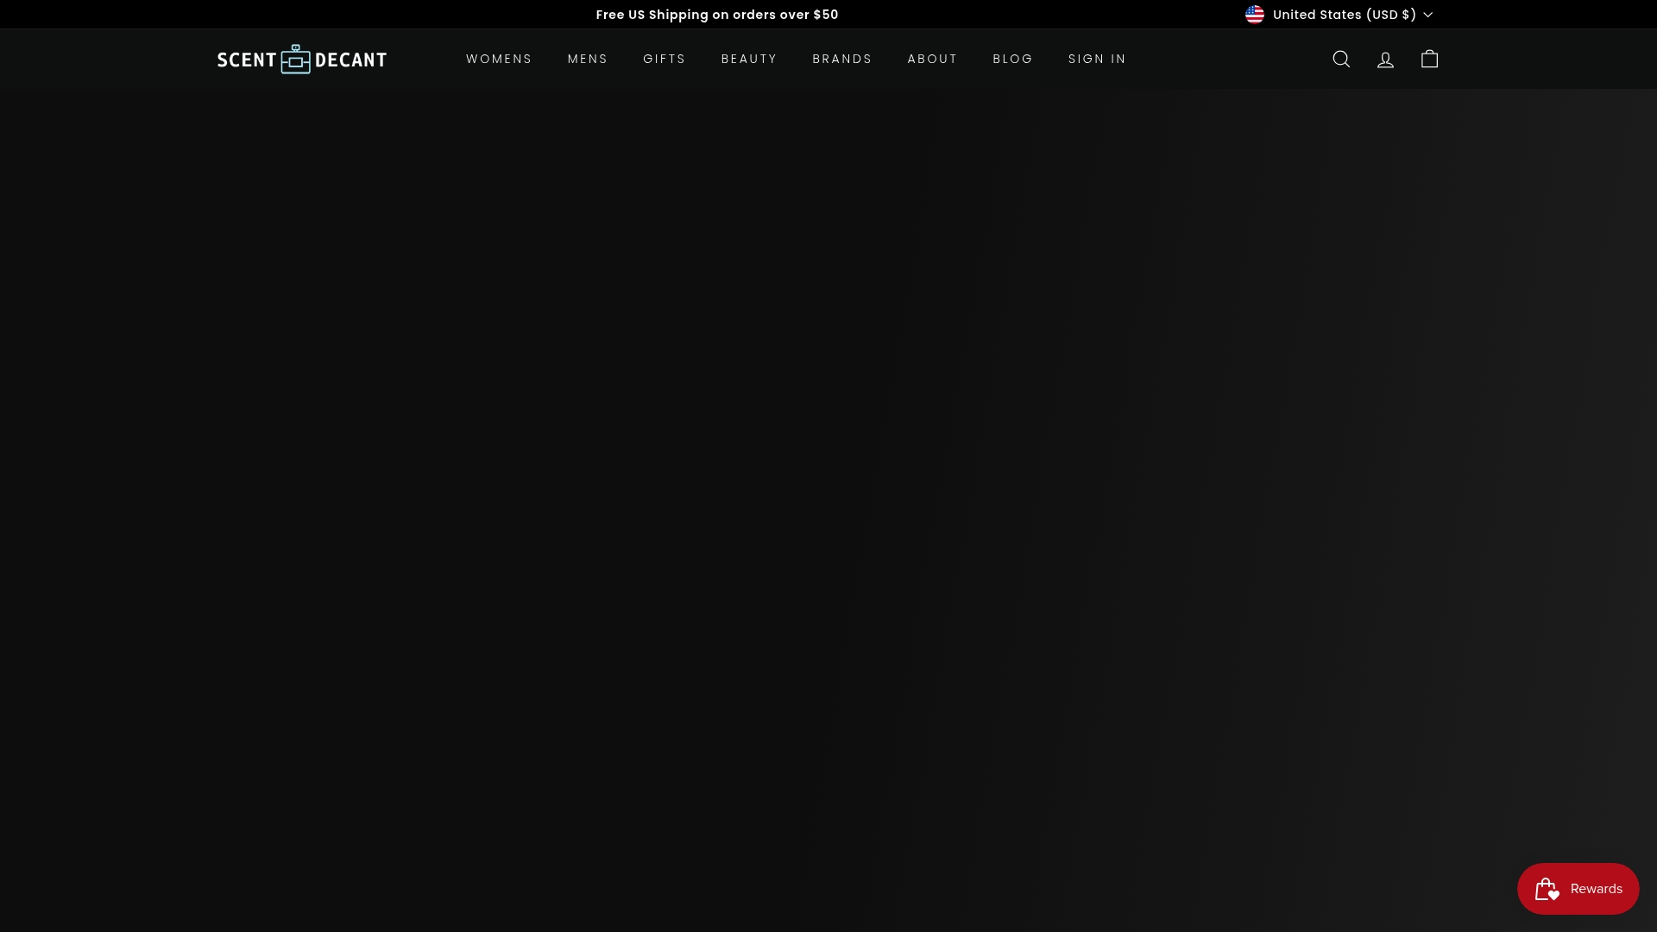The width and height of the screenshot is (1657, 932).
Task: Open the Rewards button
Action: (x=1578, y=888)
